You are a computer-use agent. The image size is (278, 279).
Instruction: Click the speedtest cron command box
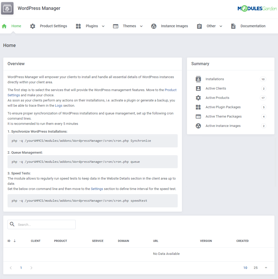pos(92,201)
